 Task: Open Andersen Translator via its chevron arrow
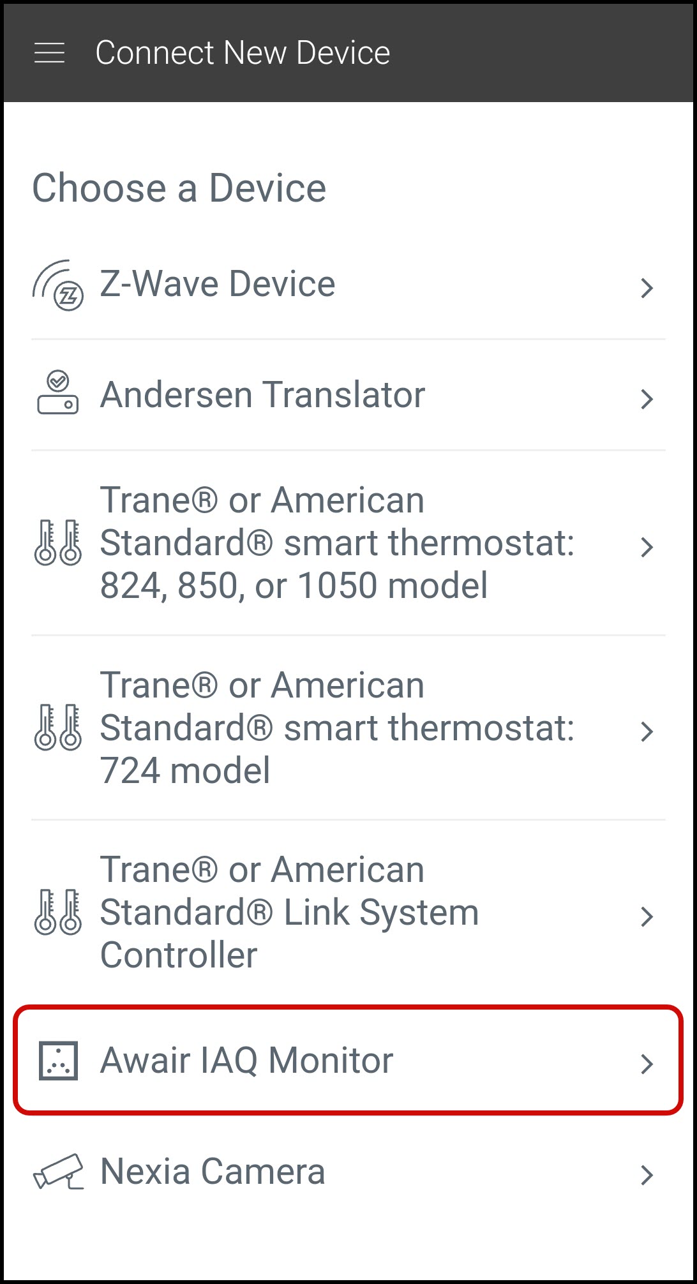point(647,399)
